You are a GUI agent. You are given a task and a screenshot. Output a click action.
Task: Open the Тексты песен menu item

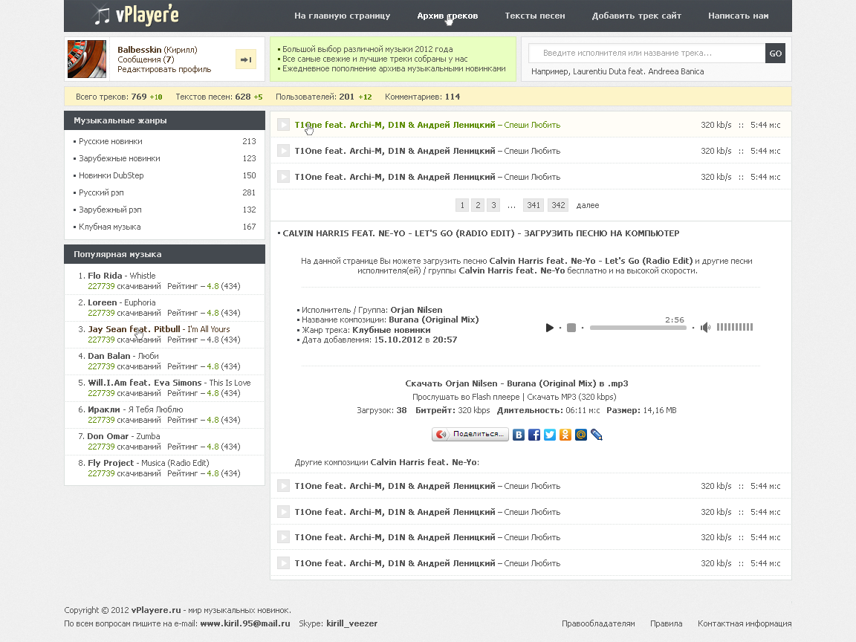pos(535,16)
